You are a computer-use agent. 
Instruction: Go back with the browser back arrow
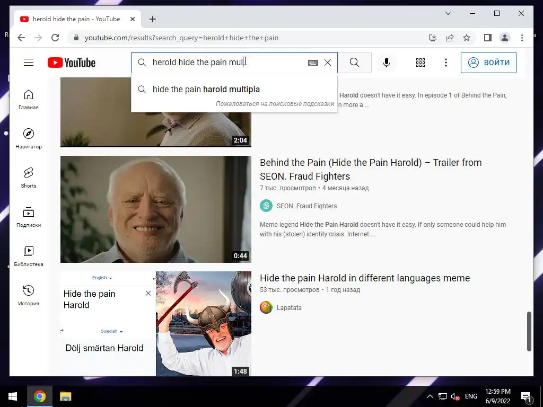tap(21, 38)
